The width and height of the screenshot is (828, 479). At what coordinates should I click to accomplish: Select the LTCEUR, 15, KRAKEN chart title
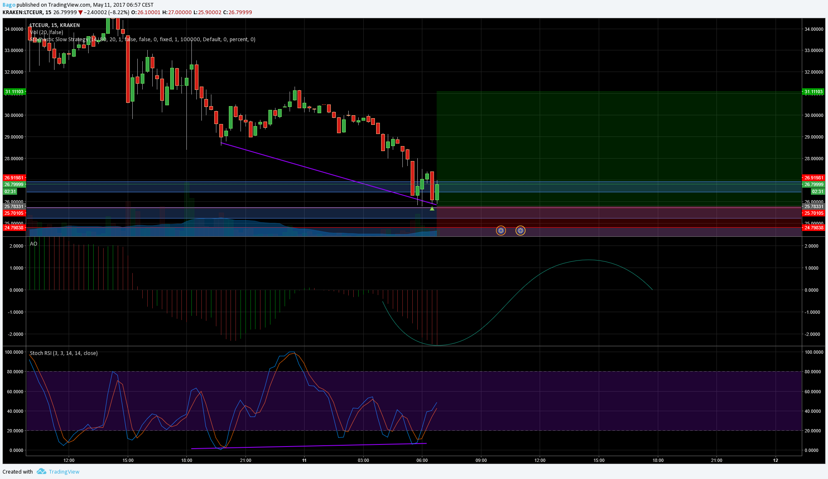[x=55, y=25]
